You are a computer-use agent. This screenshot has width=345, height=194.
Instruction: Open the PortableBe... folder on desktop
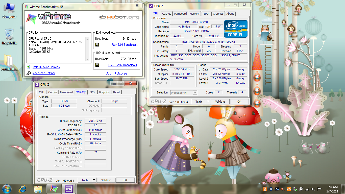click(9, 62)
